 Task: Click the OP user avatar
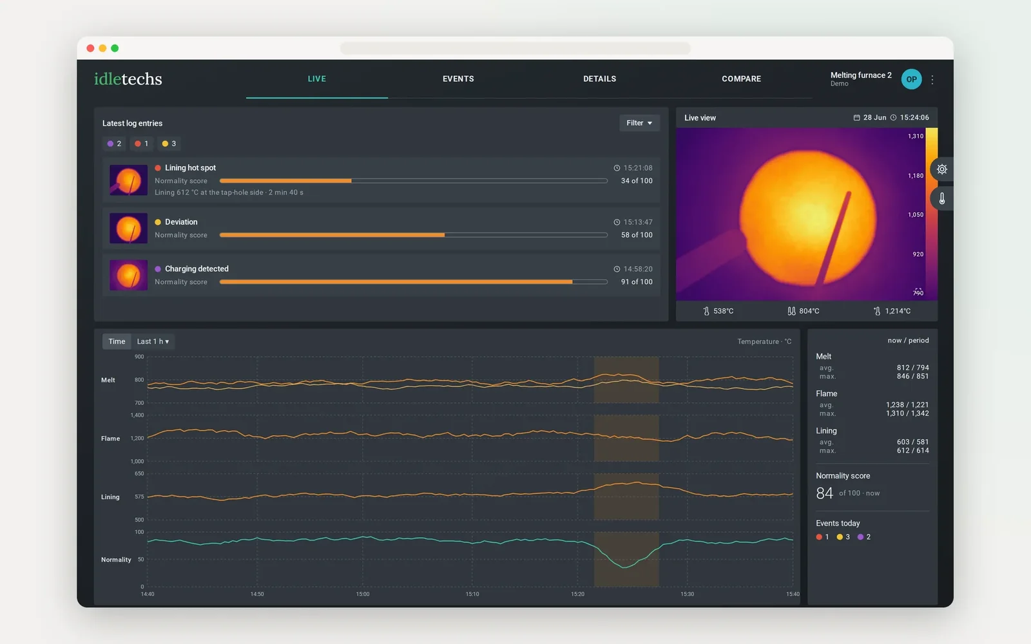coord(912,79)
